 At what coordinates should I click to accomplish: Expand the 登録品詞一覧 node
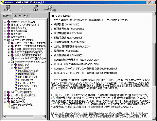click(x=5, y=102)
